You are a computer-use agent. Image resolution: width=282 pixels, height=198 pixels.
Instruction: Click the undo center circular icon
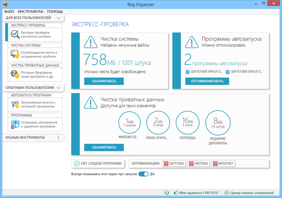(226, 193)
